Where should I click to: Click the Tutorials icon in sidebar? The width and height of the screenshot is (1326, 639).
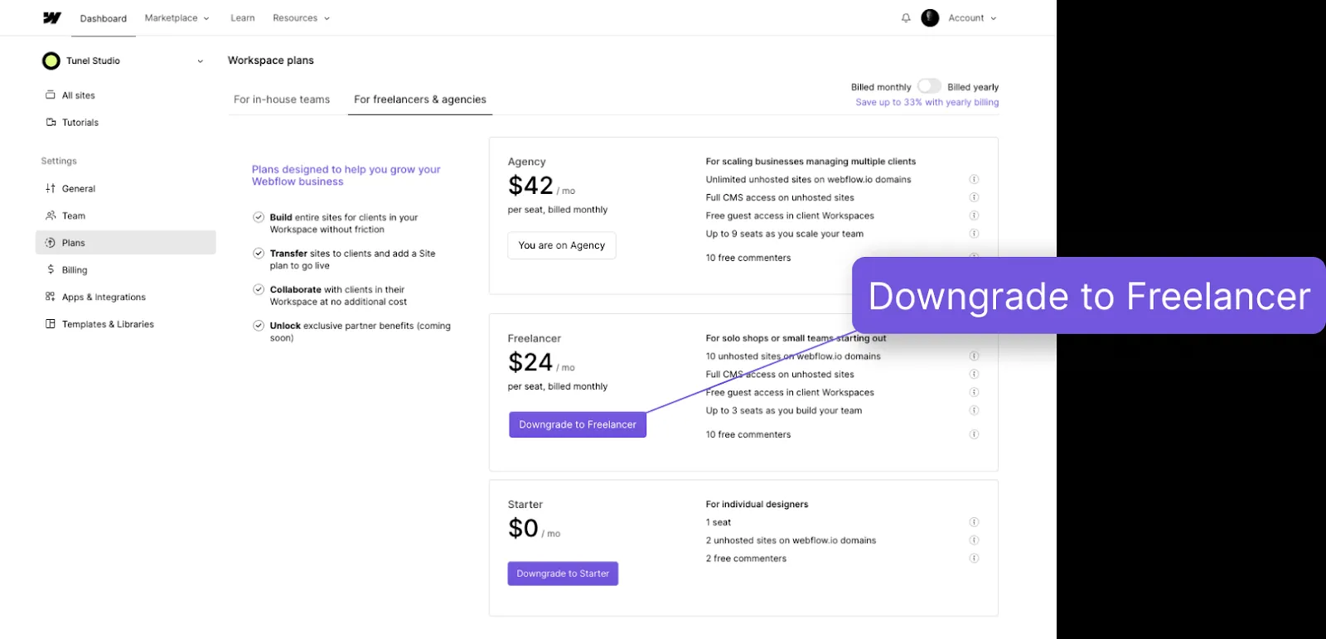(x=51, y=122)
